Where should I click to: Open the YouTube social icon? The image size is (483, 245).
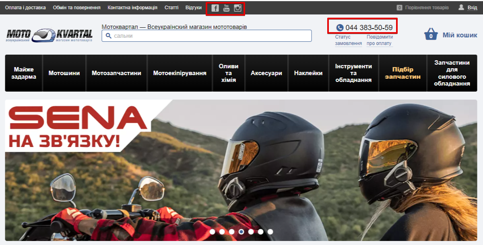point(226,8)
